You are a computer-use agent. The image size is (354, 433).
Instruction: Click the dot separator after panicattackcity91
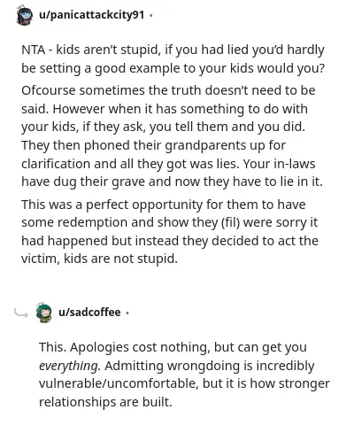tap(150, 15)
